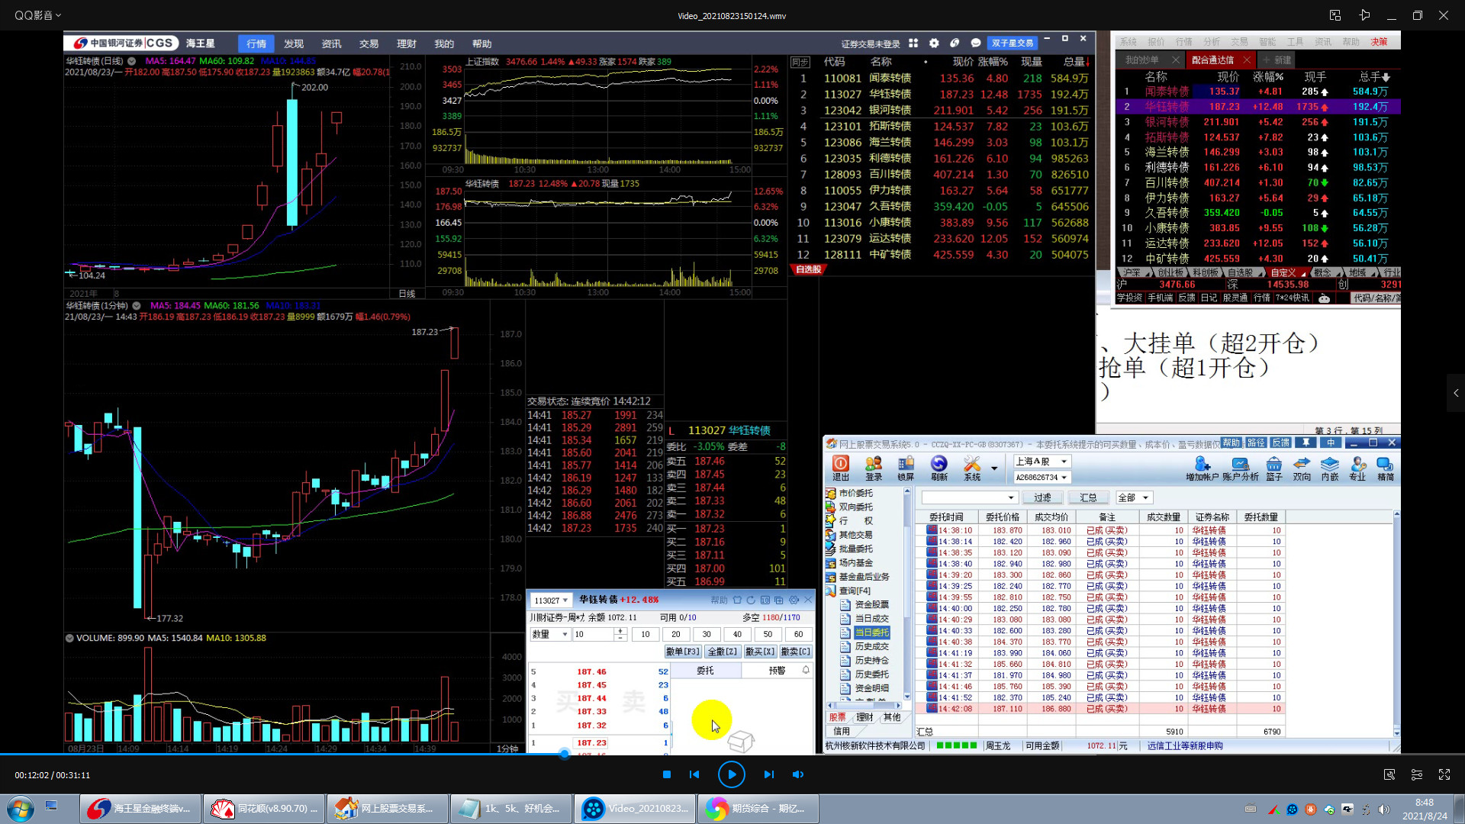This screenshot has height=824, width=1465.
Task: Open the 数量 quantity type dropdown
Action: pyautogui.click(x=550, y=635)
